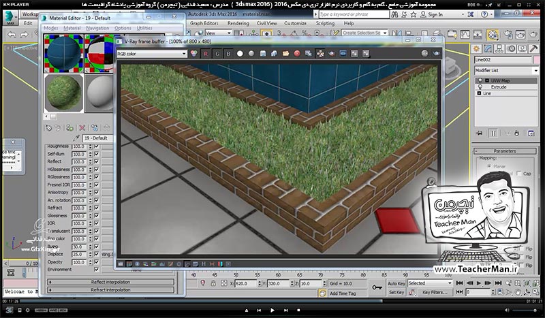Expand Reflect interpolation rollout

(x=110, y=282)
